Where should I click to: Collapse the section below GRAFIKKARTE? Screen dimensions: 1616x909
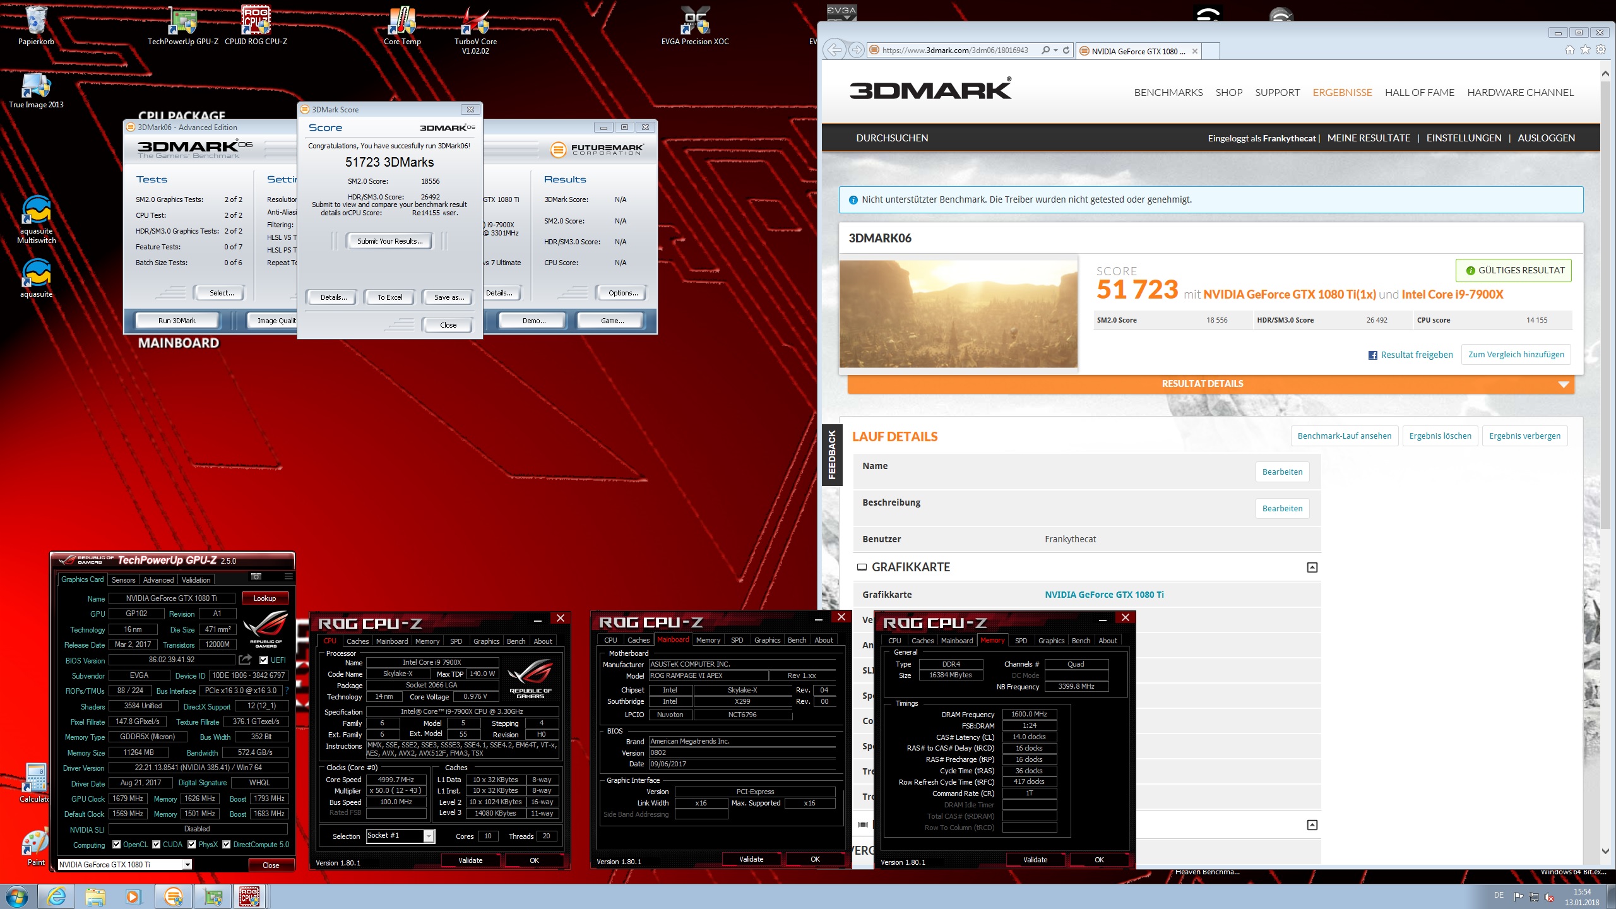click(1312, 825)
